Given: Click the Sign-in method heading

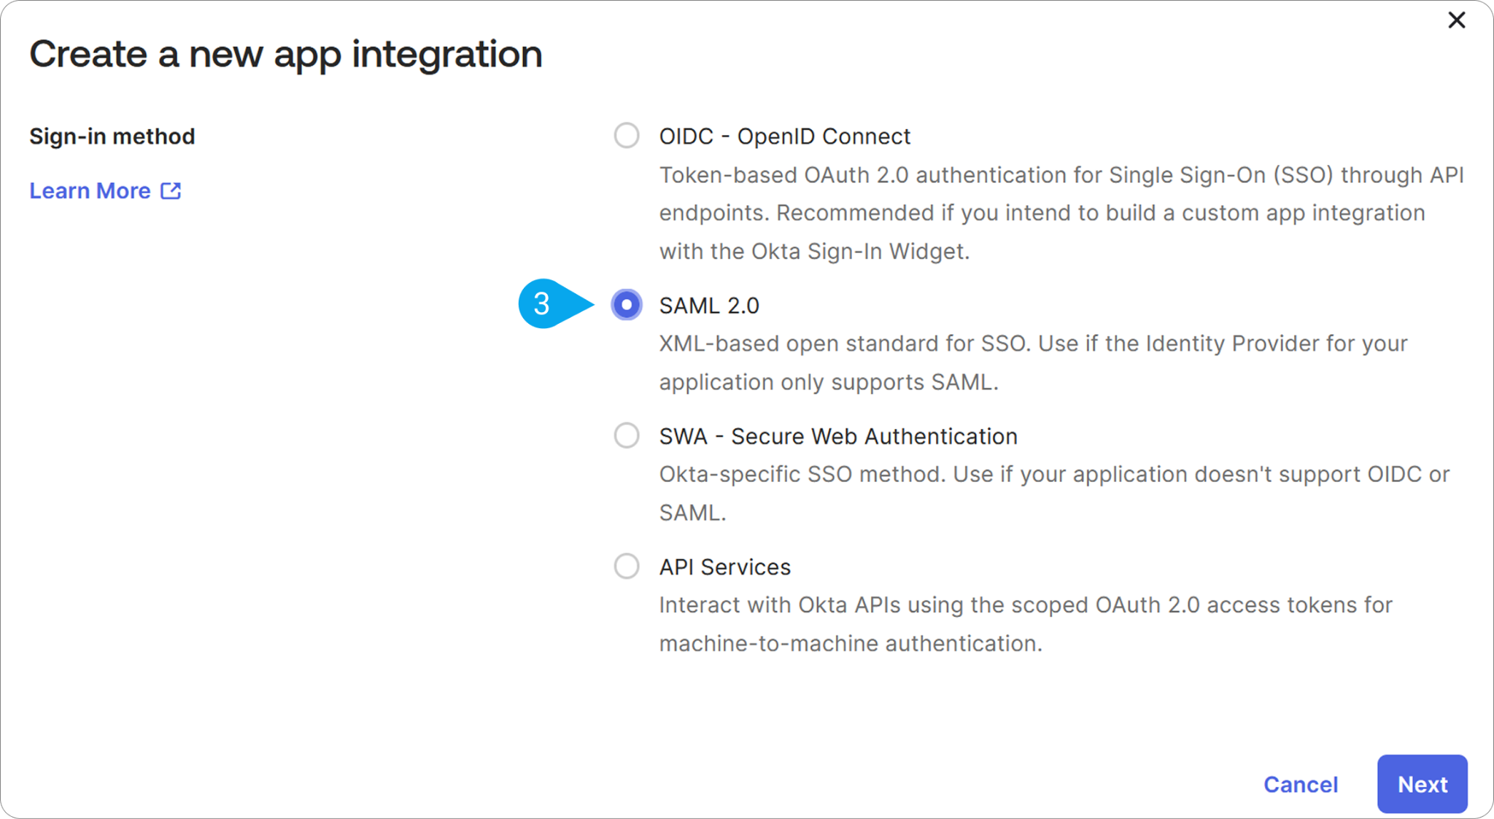Looking at the screenshot, I should tap(112, 136).
